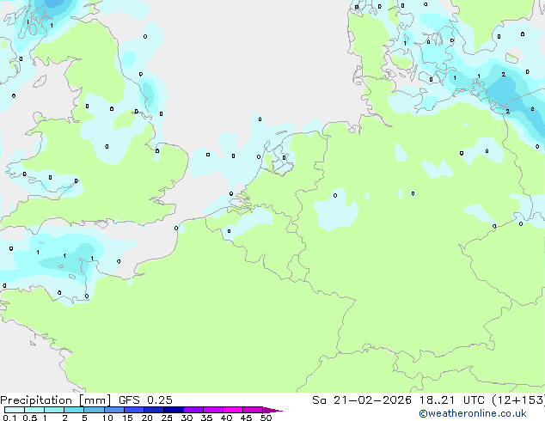
Task: Click the 35–40 mm violet swatch
Action: pyautogui.click(x=212, y=410)
